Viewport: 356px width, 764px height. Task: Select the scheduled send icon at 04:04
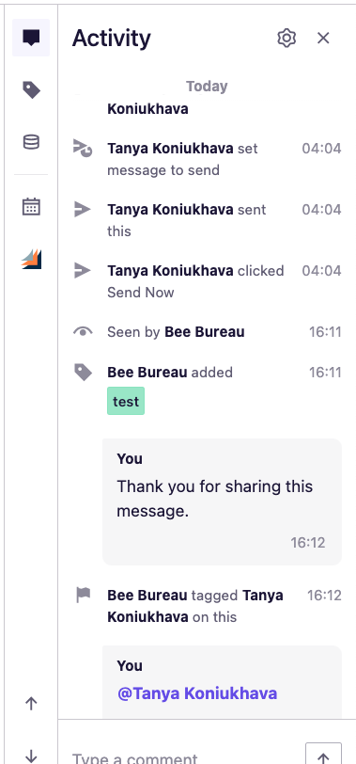83,148
